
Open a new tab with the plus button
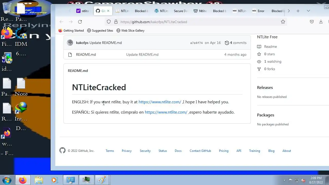(298, 11)
